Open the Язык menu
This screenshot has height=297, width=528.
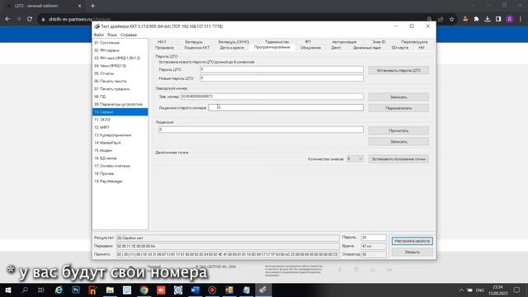(x=112, y=35)
